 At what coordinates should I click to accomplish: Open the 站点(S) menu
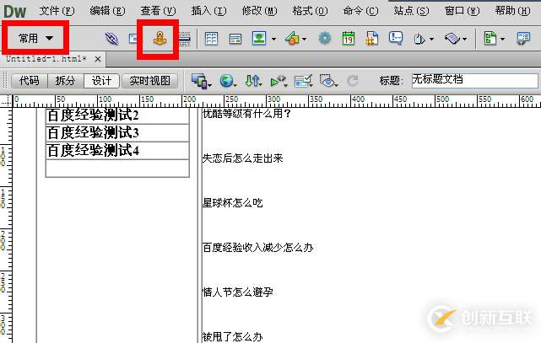pos(411,11)
